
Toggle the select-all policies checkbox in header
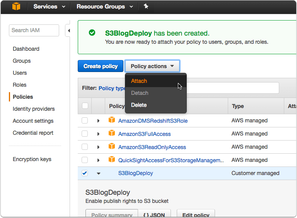pyautogui.click(x=85, y=106)
